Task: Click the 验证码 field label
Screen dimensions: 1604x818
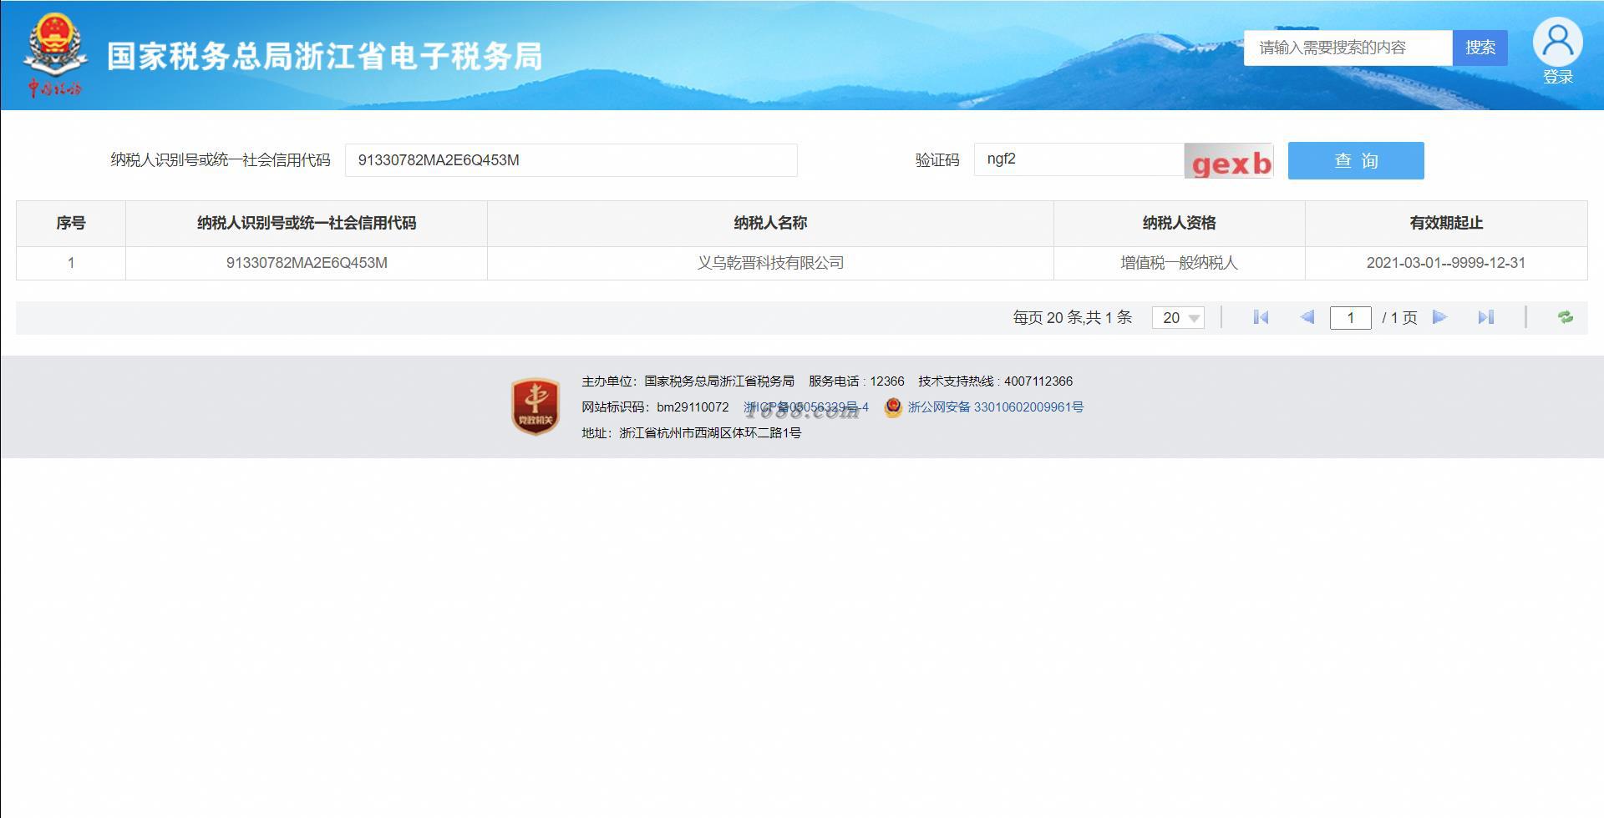Action: (x=937, y=160)
